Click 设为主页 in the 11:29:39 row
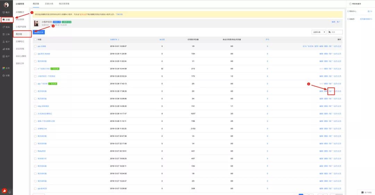The image size is (375, 195). tap(338, 54)
